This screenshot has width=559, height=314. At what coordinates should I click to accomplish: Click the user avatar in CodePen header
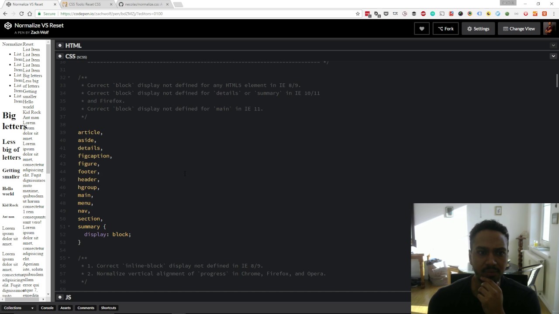549,29
